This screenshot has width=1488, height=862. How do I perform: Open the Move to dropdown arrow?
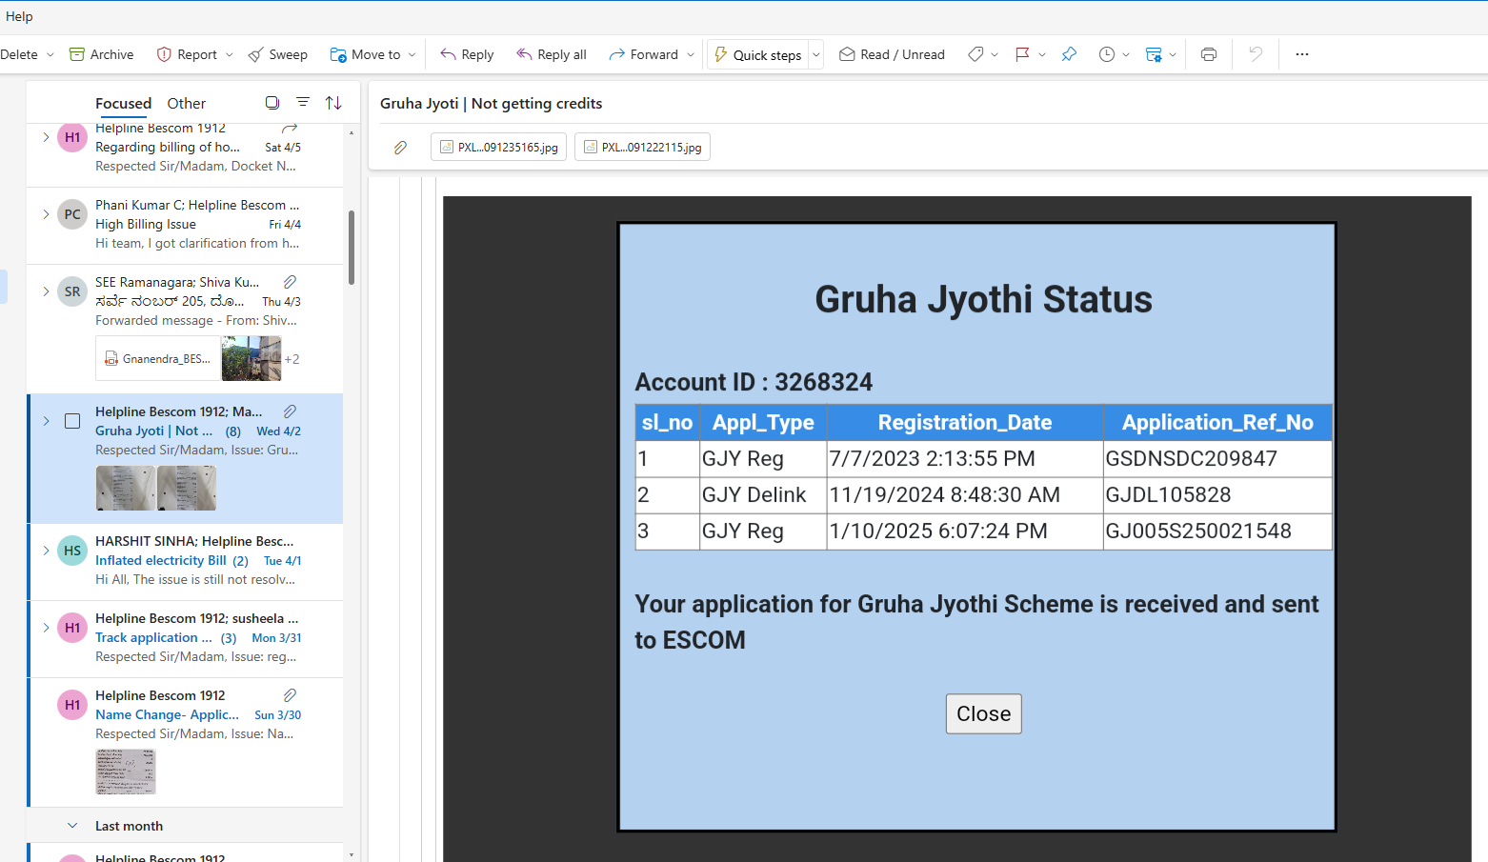coord(412,54)
